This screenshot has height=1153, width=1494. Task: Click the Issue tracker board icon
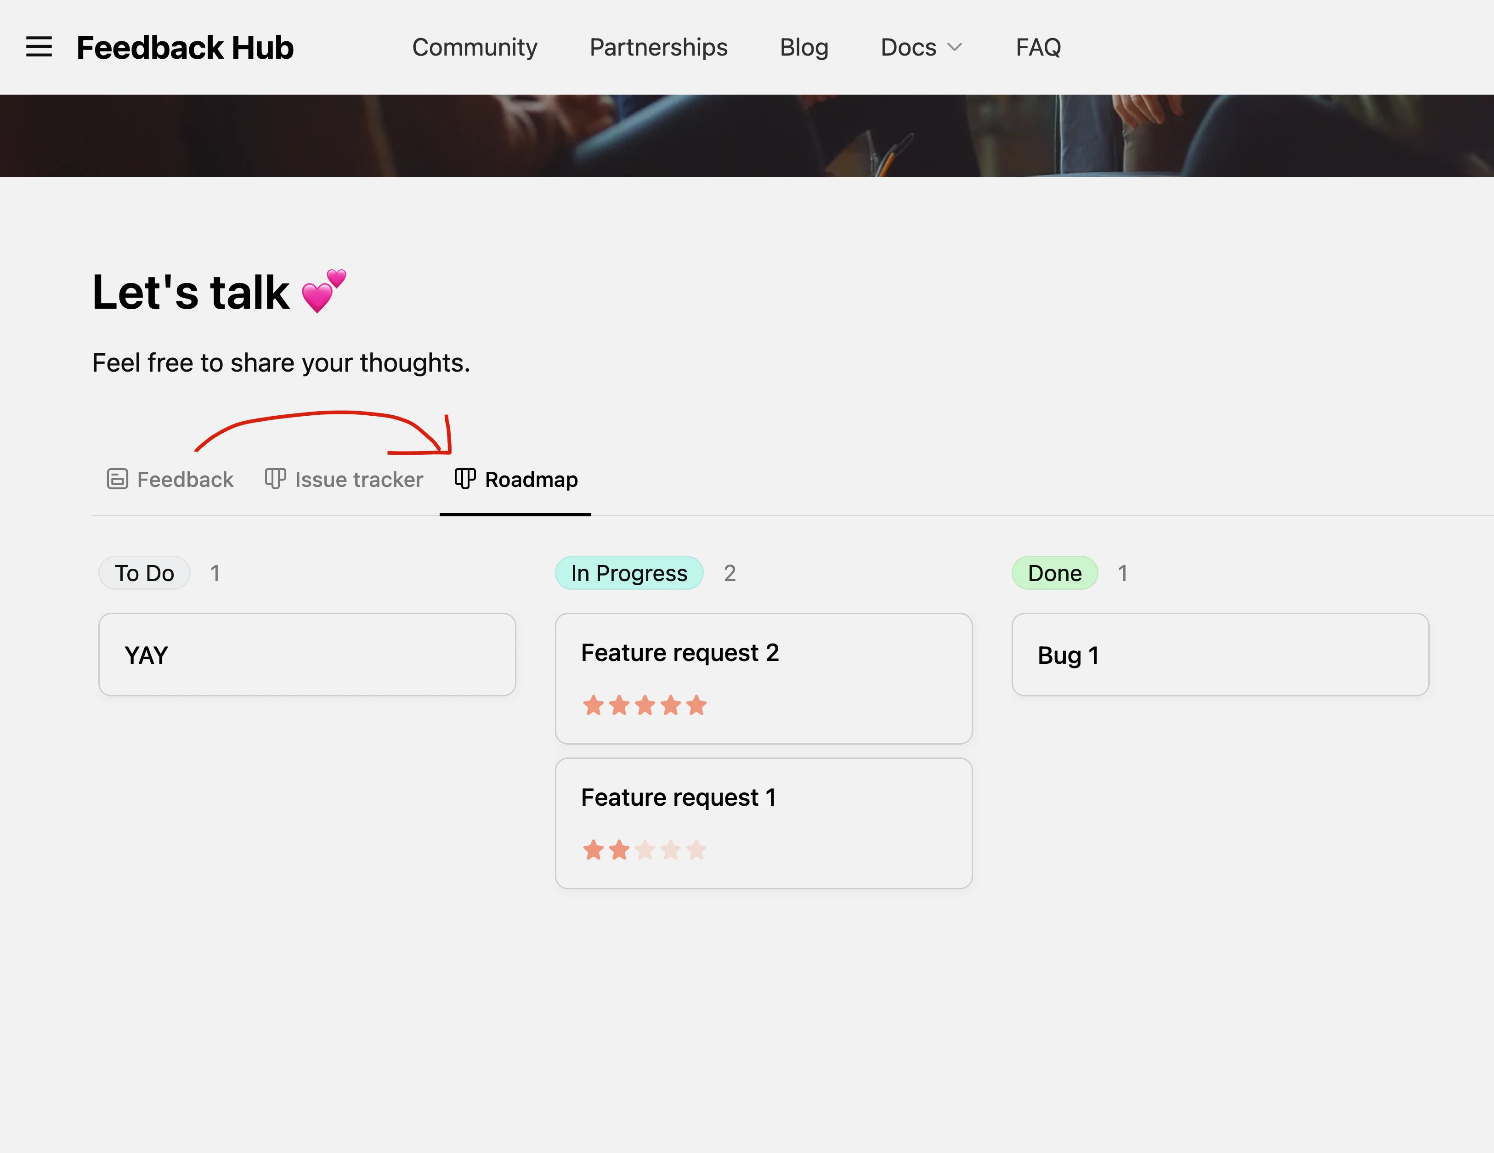tap(275, 479)
